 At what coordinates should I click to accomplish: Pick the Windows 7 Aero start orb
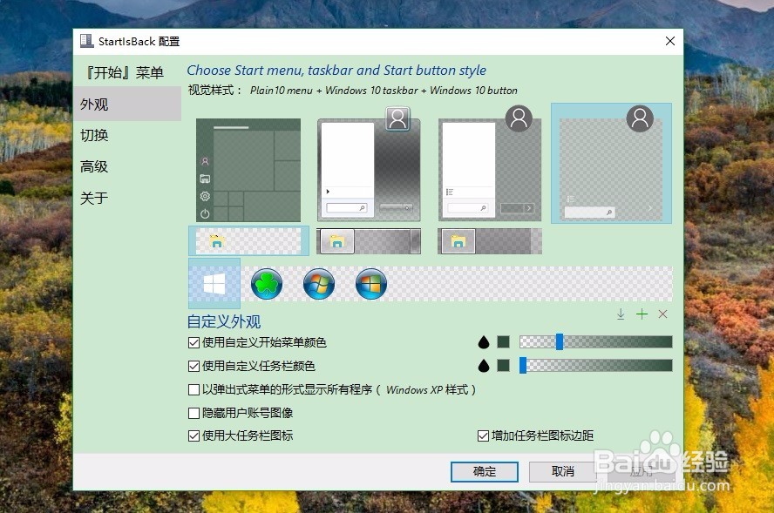pos(318,283)
